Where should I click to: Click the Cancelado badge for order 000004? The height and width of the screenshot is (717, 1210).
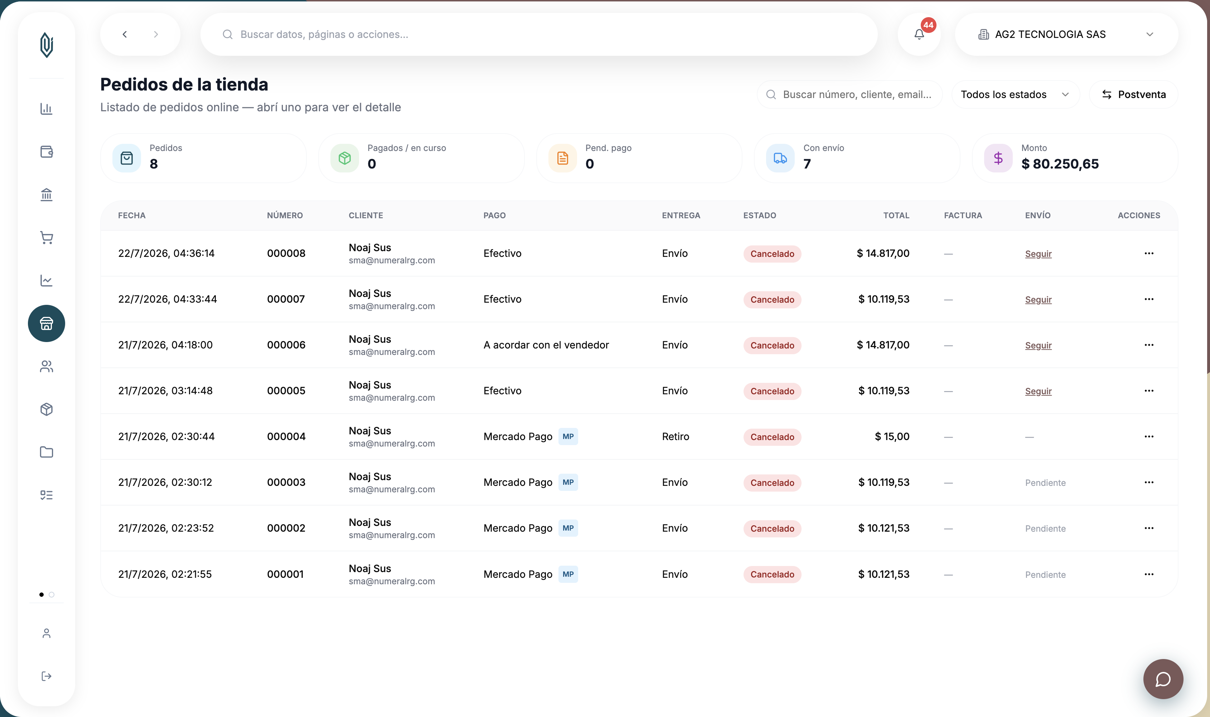pyautogui.click(x=772, y=437)
